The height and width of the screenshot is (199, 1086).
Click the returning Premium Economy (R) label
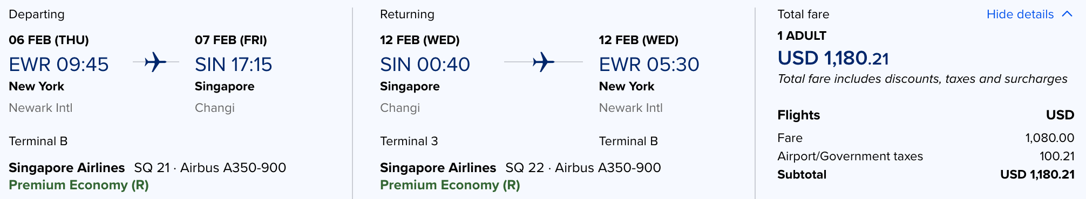tap(450, 185)
